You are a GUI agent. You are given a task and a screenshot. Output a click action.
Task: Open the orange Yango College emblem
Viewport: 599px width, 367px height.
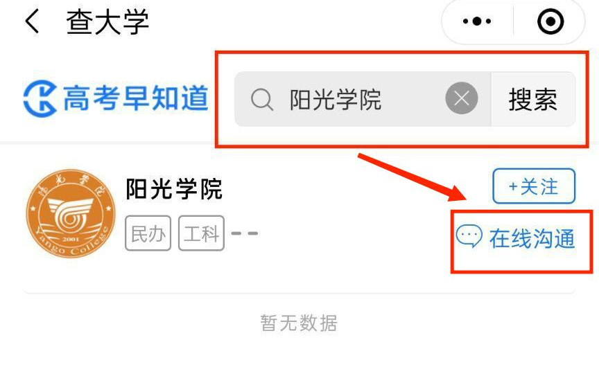pos(71,214)
